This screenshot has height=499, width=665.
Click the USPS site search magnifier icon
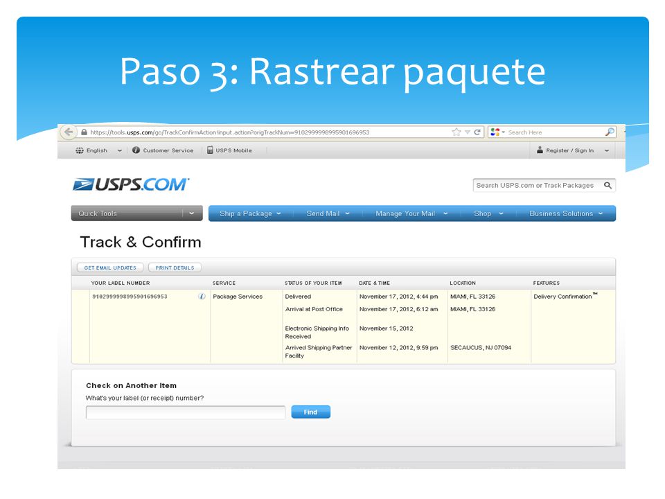click(608, 186)
